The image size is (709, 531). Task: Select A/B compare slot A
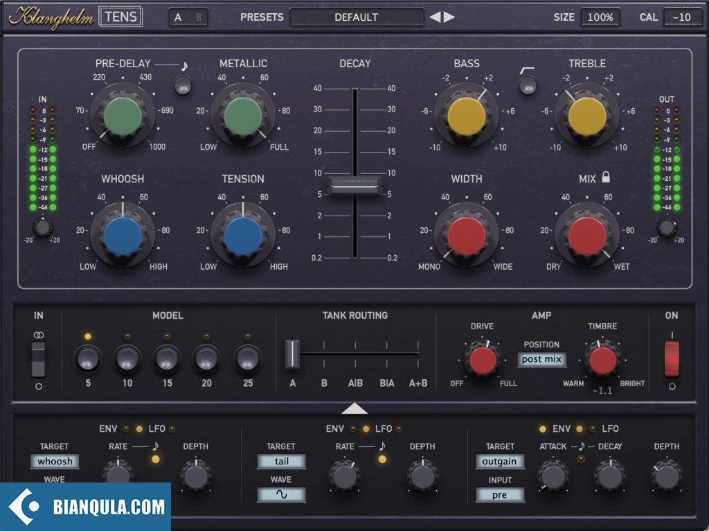(x=178, y=17)
